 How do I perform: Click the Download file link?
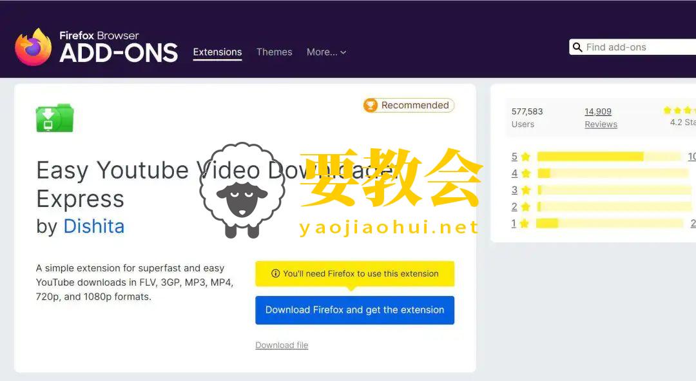point(282,345)
